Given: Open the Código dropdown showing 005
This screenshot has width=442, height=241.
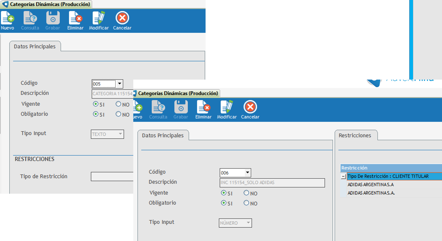Looking at the screenshot, I should pos(119,84).
